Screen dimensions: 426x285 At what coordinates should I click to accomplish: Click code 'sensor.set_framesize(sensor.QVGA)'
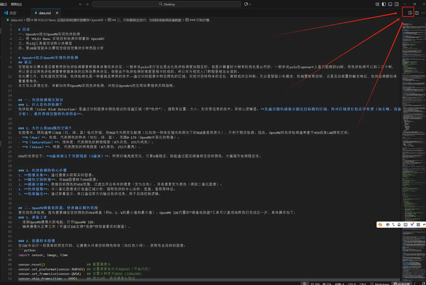pyautogui.click(x=50, y=274)
